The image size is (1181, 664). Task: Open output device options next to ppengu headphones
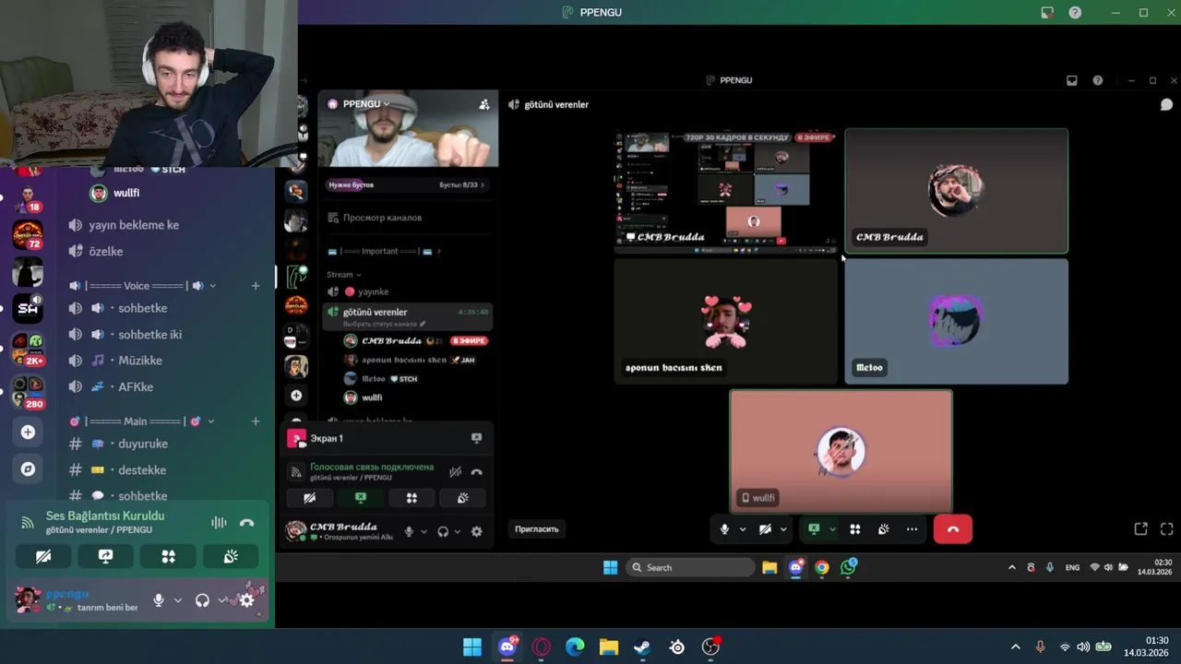[x=222, y=600]
